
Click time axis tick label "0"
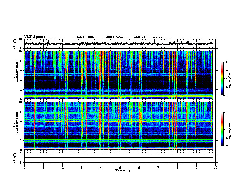[24, 168]
